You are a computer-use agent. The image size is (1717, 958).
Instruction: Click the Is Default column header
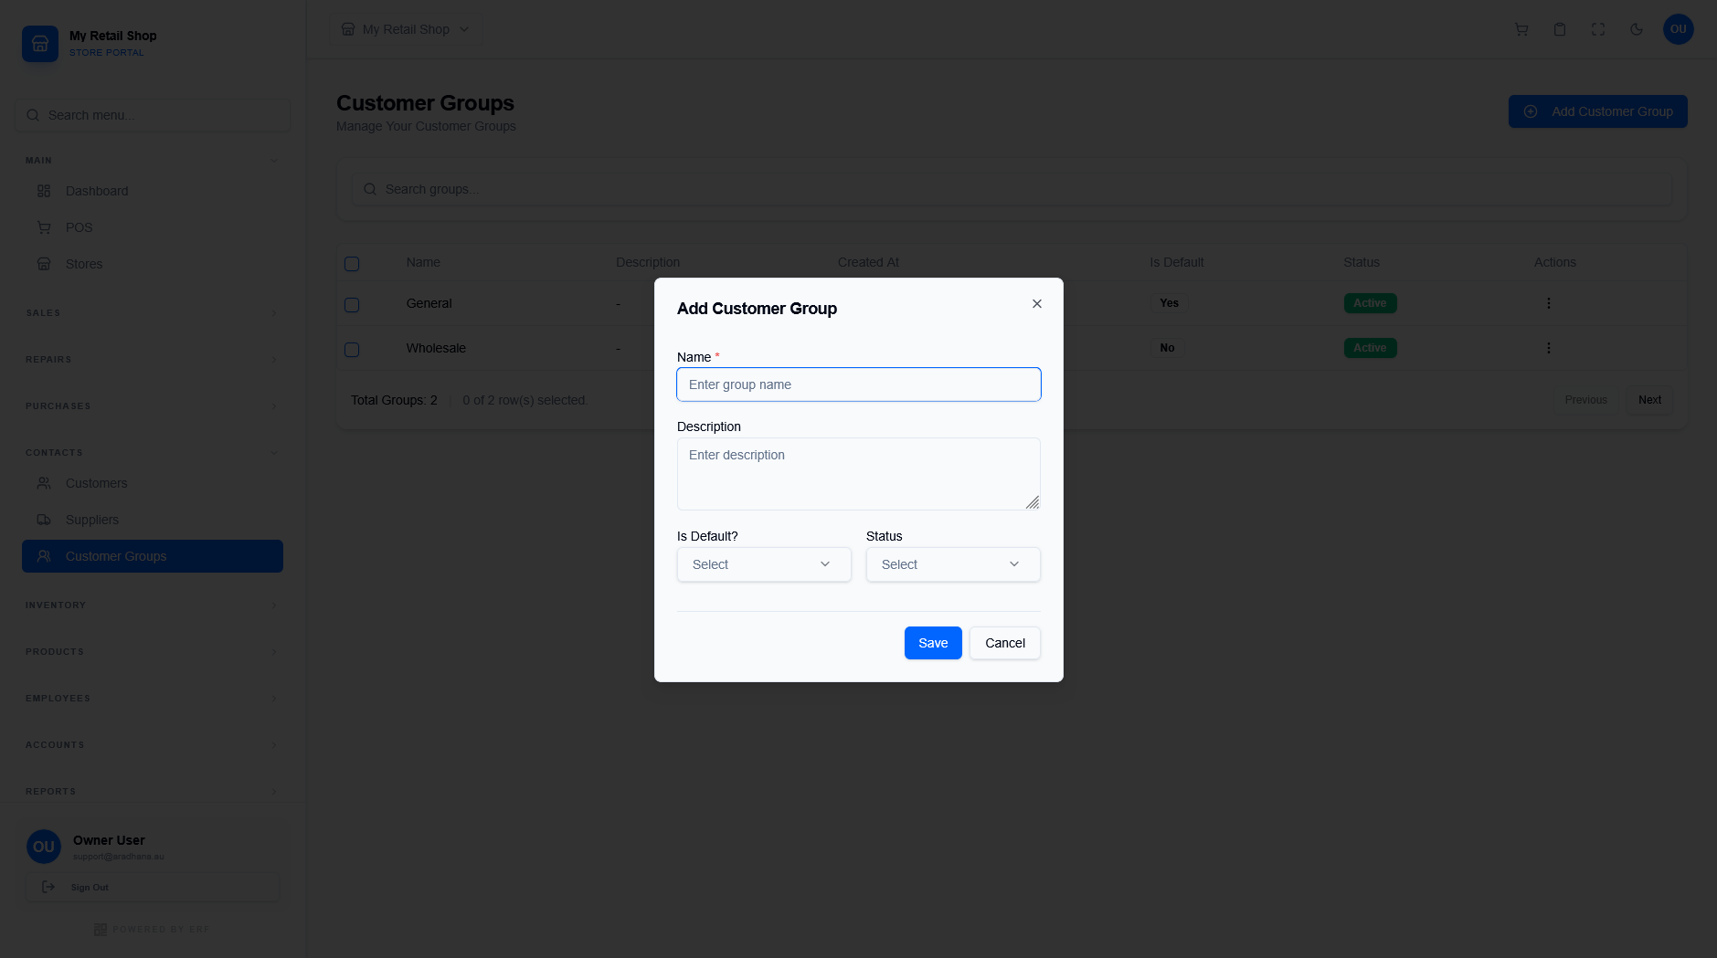click(1176, 262)
